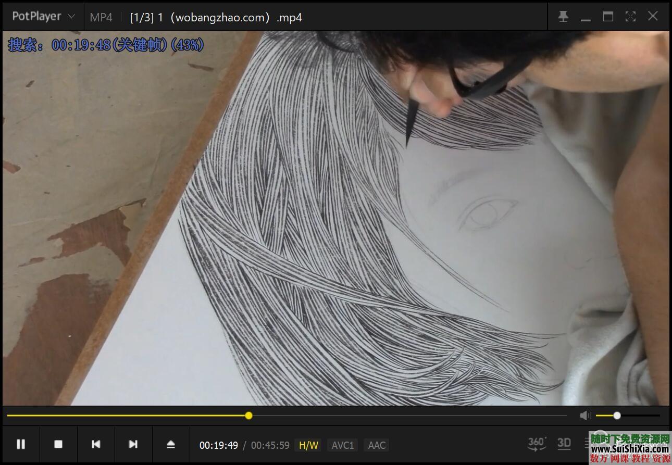
Task: Activate the 3D playback mode icon
Action: pyautogui.click(x=564, y=444)
